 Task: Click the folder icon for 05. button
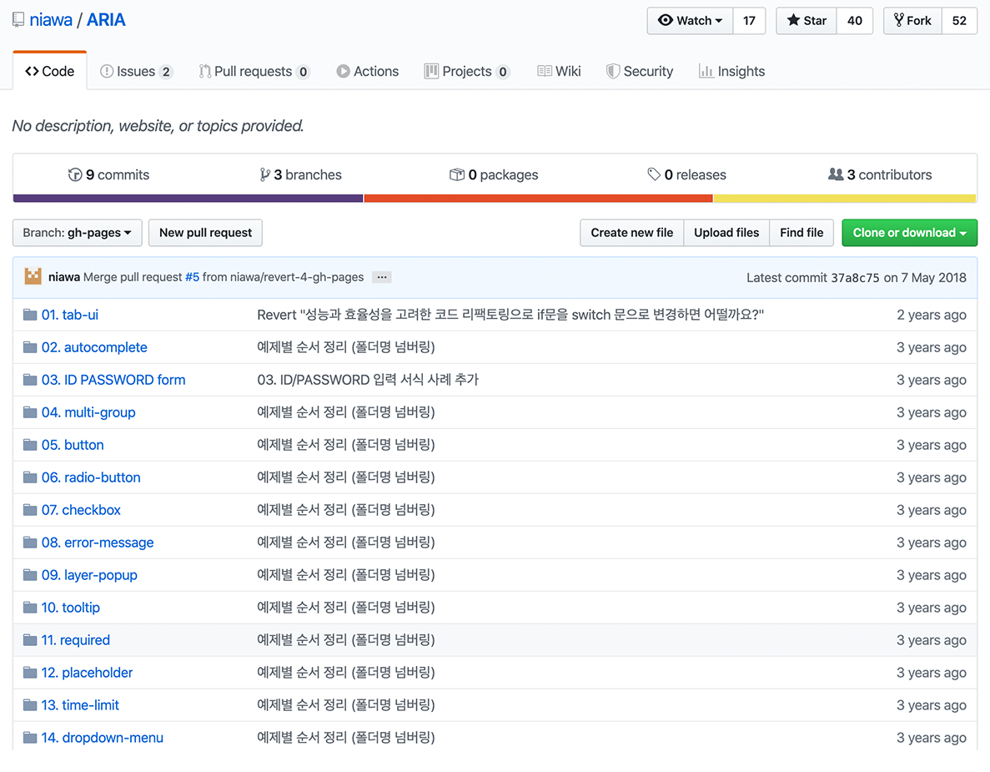pyautogui.click(x=30, y=445)
